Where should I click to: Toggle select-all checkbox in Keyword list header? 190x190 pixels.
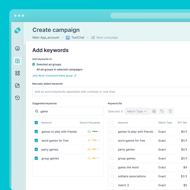coord(112,123)
